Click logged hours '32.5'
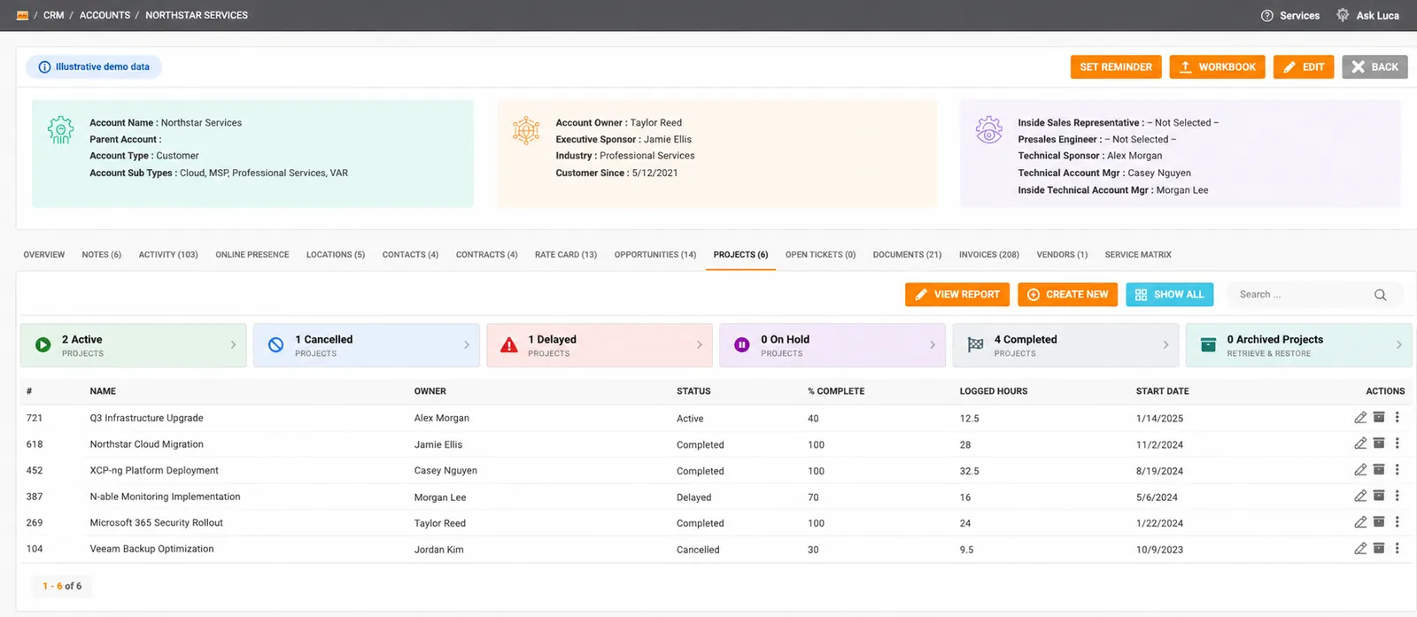 point(970,471)
